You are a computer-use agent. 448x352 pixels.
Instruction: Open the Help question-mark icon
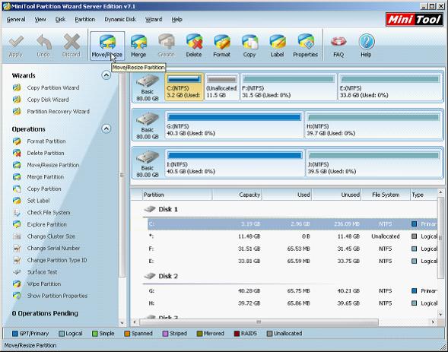366,46
